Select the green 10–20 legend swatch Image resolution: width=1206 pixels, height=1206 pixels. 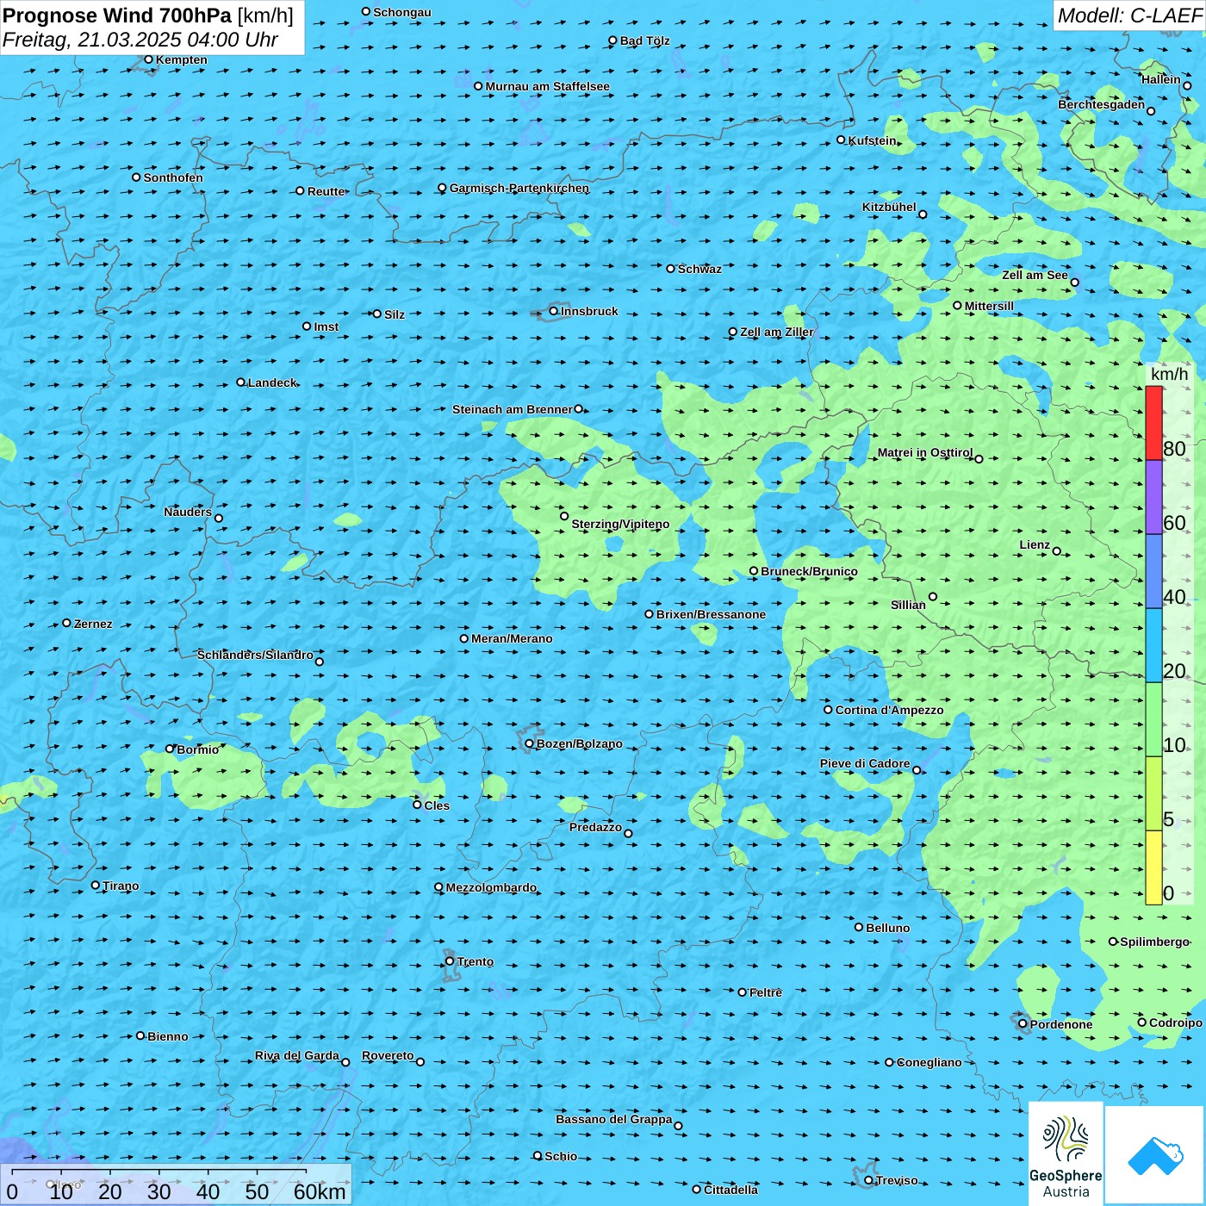1153,719
